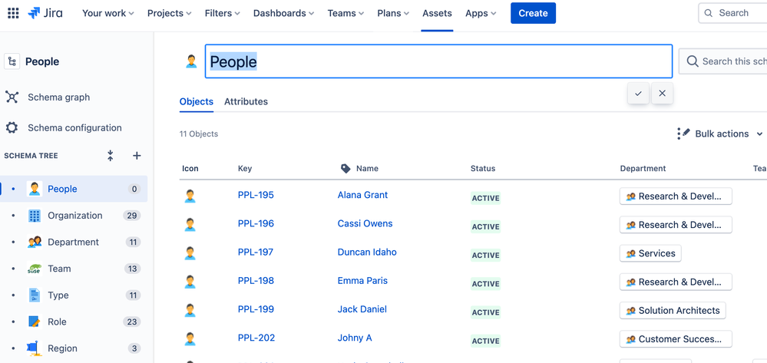Click the Create button
Screen dimensions: 767x363
(533, 13)
